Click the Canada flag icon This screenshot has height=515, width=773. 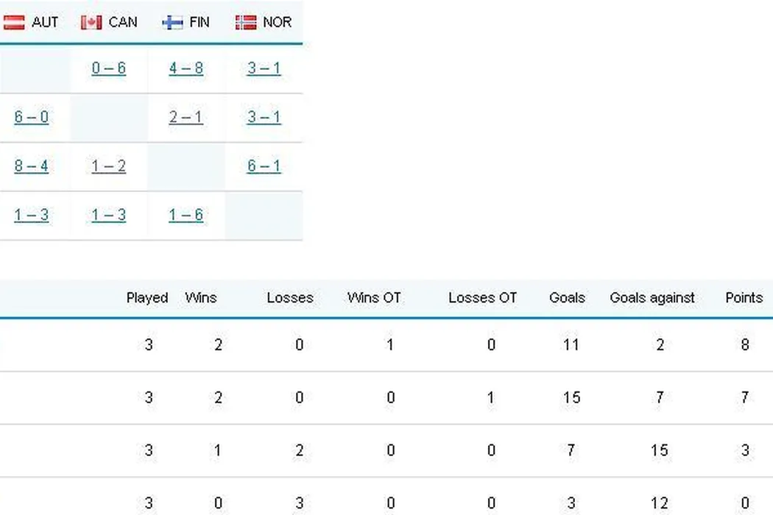[x=91, y=23]
